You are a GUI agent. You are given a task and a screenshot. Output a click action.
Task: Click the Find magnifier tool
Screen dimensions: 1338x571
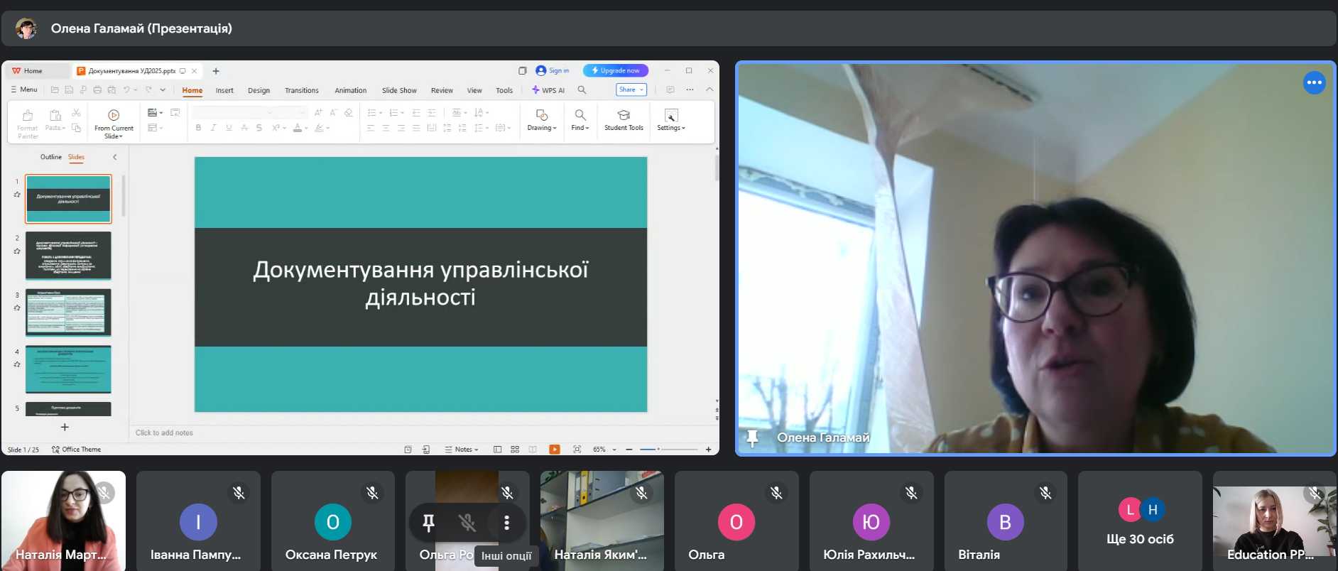(x=580, y=115)
